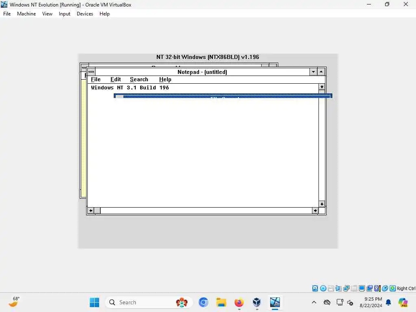The width and height of the screenshot is (416, 312).
Task: Click the 'Windows NT 3.1 Build 196' text line
Action: click(130, 88)
